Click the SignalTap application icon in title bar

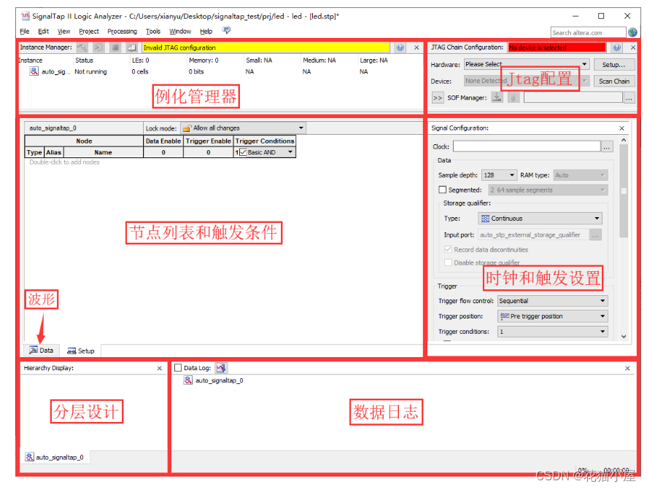(x=26, y=16)
